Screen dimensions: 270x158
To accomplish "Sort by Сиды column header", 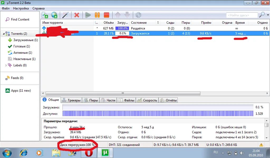I will [170, 23].
